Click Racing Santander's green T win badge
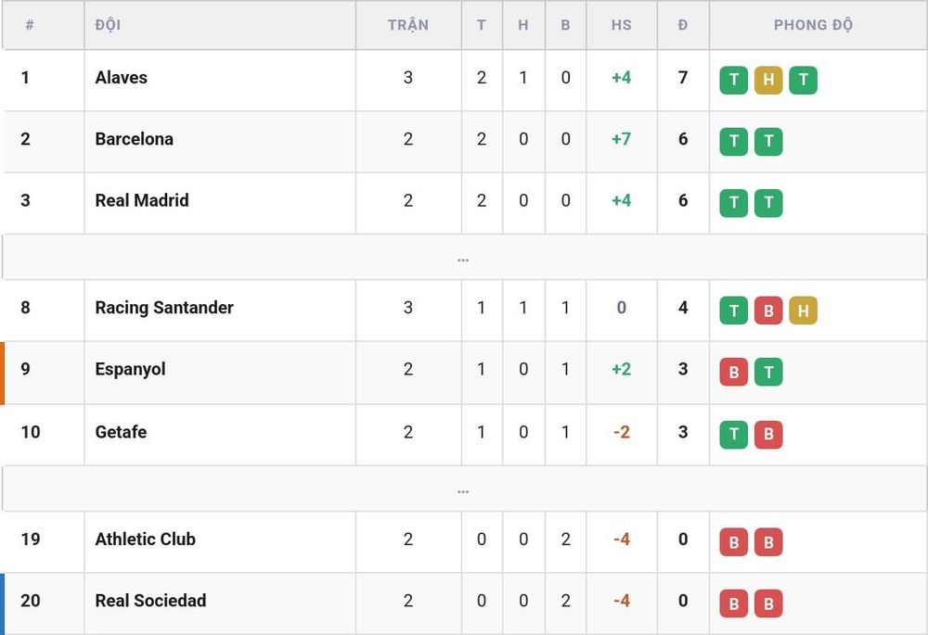Viewport: 928px width, 635px height. pos(733,311)
